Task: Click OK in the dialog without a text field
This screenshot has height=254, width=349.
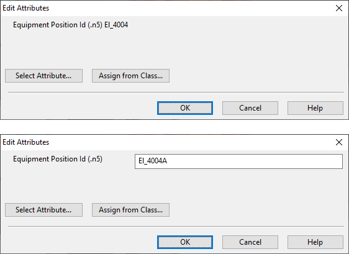Action: 185,108
